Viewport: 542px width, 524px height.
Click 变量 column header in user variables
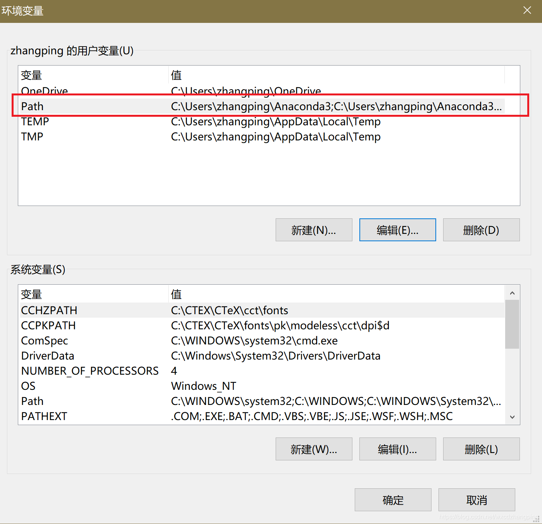point(93,75)
